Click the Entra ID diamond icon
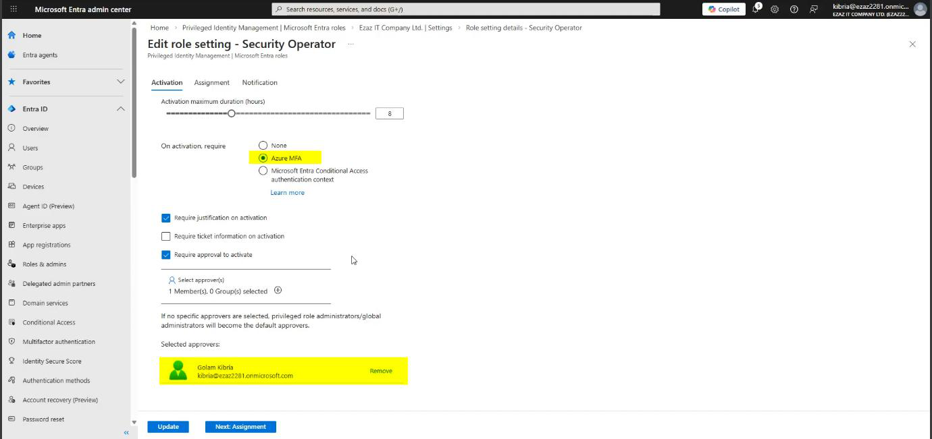932x439 pixels. 11,109
